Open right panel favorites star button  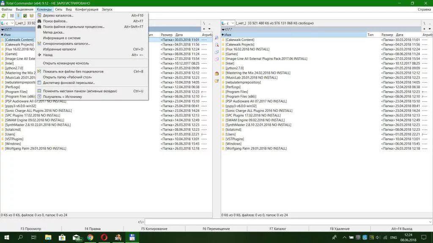424,29
